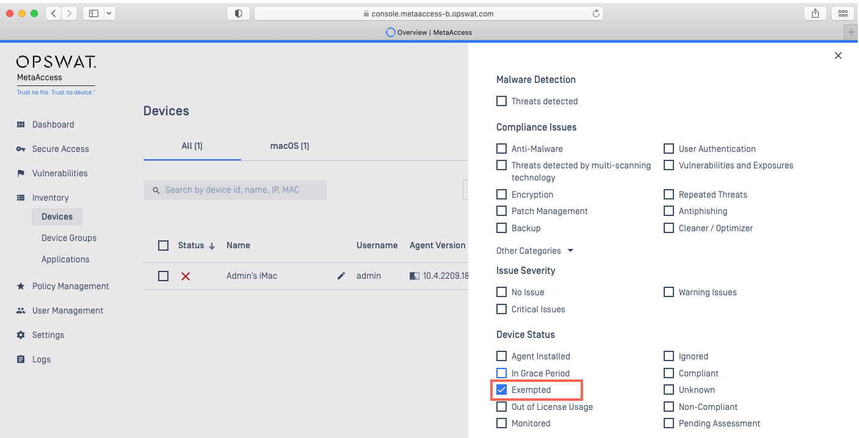
Task: Switch to the macOS (1) tab
Action: point(289,146)
